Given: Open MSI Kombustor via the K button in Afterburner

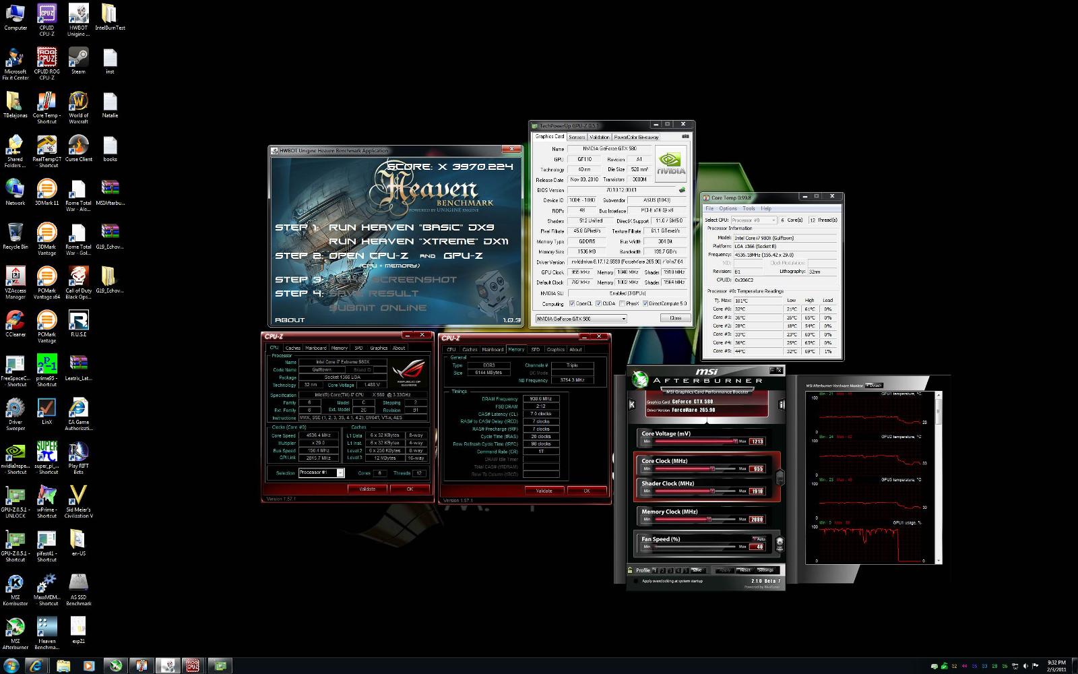Looking at the screenshot, I should 632,404.
